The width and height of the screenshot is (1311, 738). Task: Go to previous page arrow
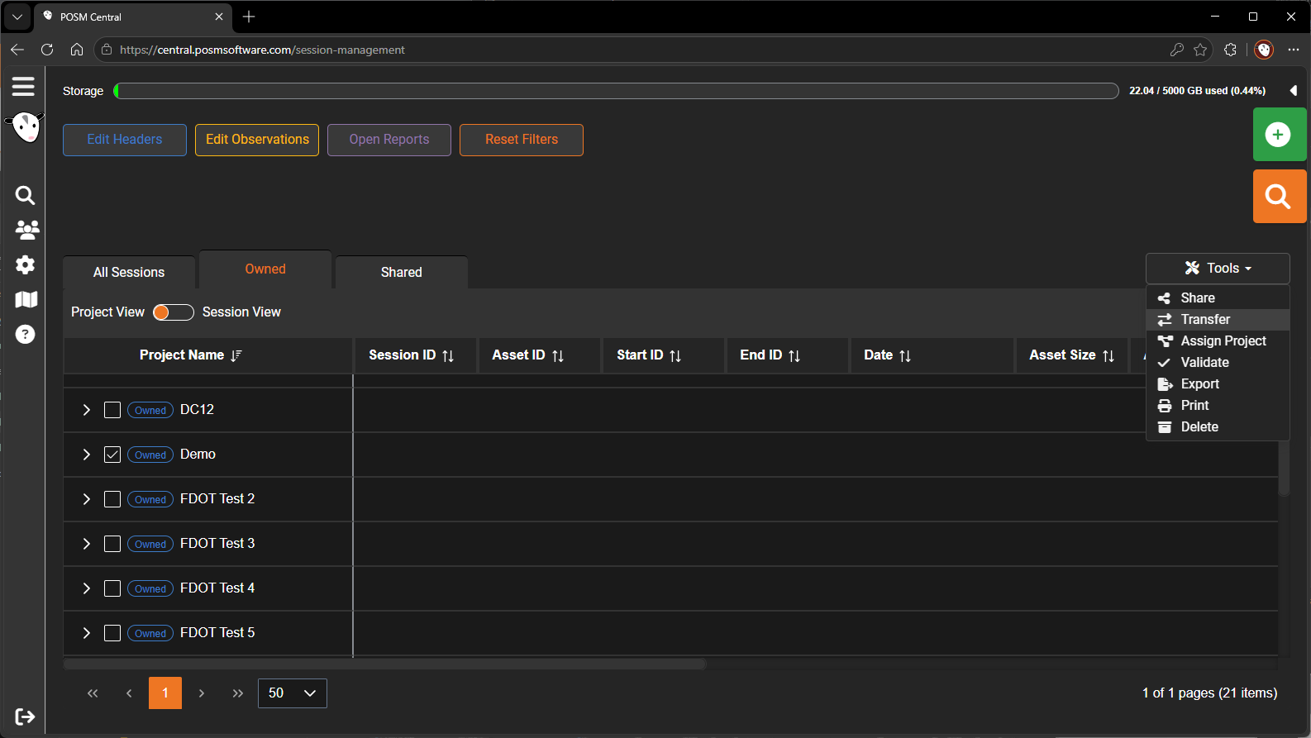(129, 693)
